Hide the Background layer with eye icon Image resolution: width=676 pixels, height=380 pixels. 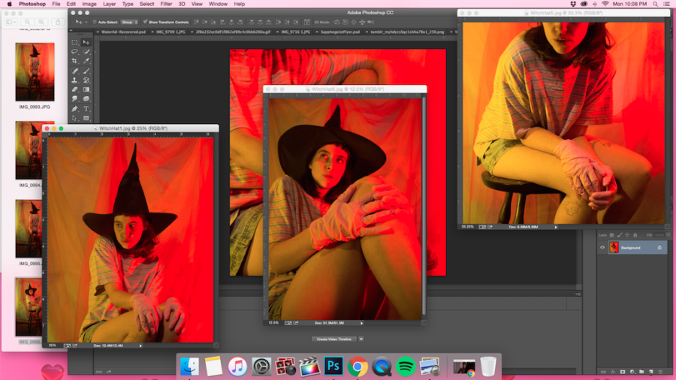(x=602, y=247)
